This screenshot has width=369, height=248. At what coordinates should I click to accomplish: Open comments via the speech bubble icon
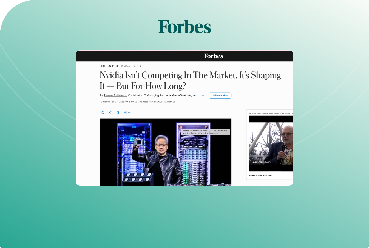coord(125,113)
